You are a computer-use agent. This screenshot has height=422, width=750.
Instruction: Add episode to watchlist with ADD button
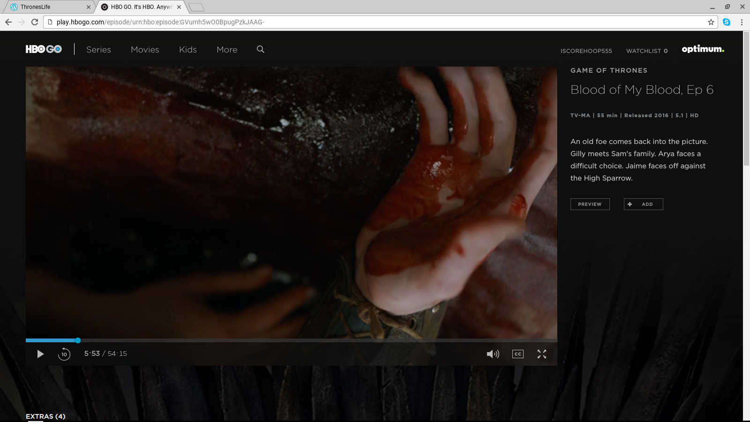(x=643, y=204)
